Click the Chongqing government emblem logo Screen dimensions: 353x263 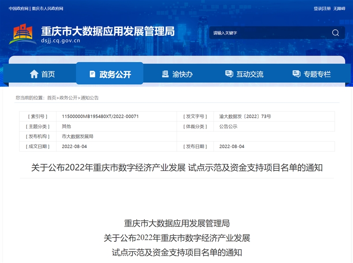(x=23, y=34)
